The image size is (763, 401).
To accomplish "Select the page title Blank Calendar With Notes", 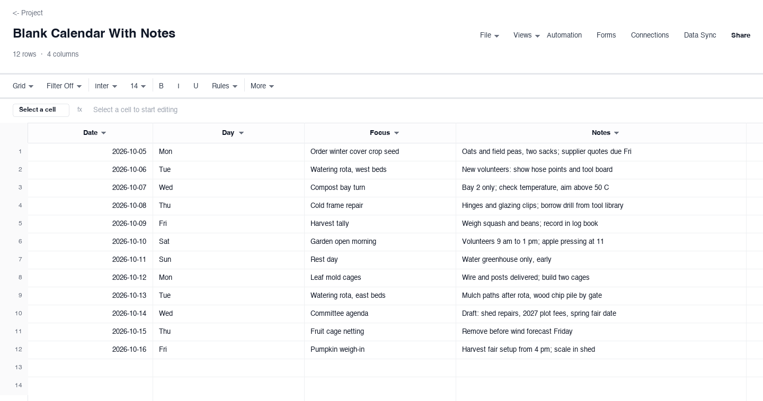I will (94, 33).
